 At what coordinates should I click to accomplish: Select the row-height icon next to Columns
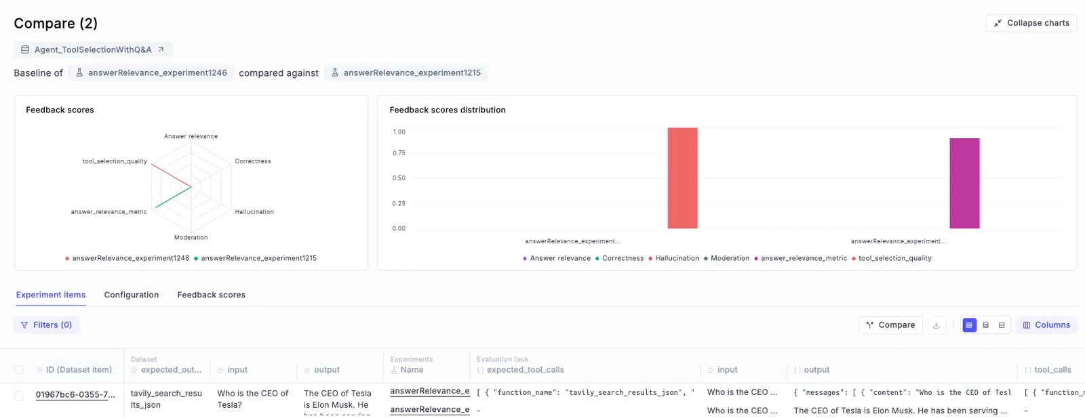pos(1002,325)
